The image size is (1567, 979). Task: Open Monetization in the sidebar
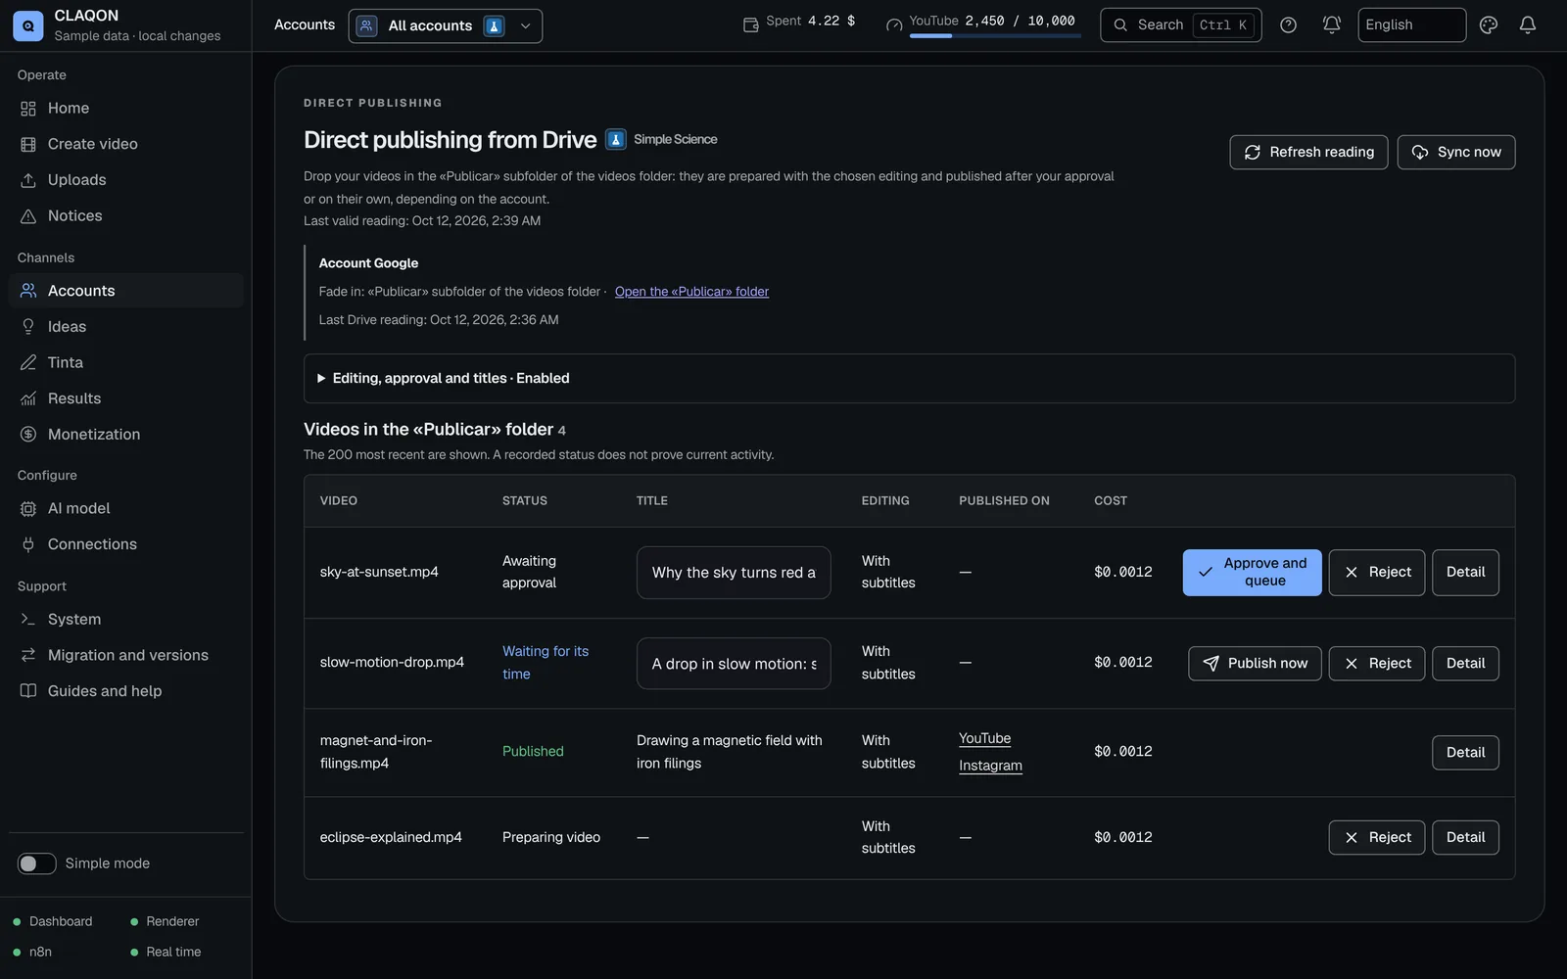point(125,434)
